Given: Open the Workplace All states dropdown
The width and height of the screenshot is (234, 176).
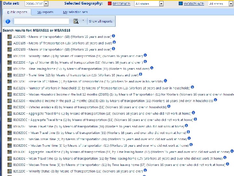Looking at the screenshot, I should [231, 4].
